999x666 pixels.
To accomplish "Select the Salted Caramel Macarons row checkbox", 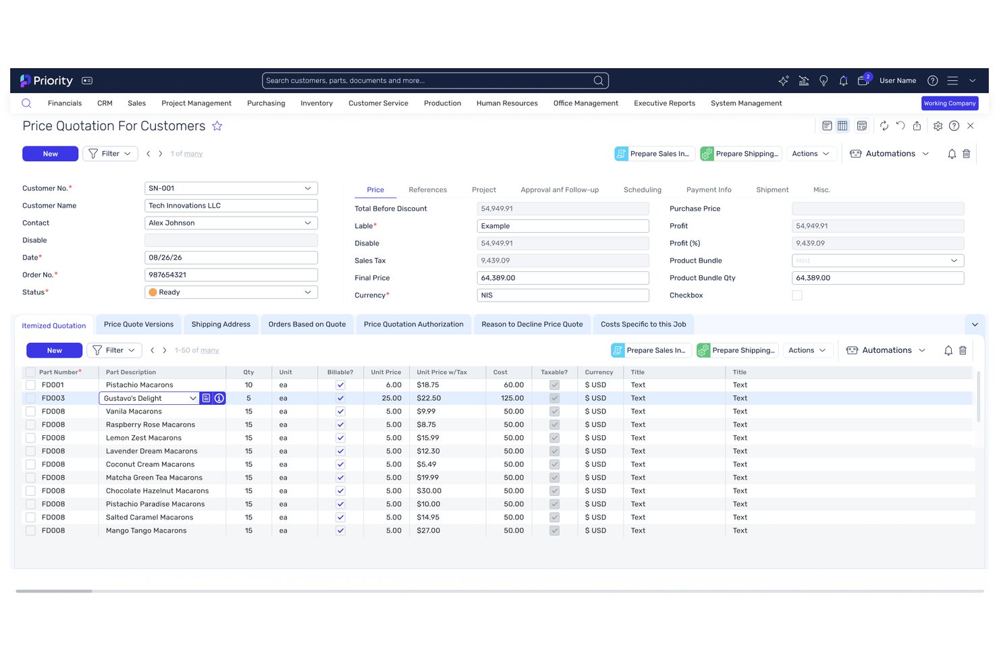I will 30,518.
